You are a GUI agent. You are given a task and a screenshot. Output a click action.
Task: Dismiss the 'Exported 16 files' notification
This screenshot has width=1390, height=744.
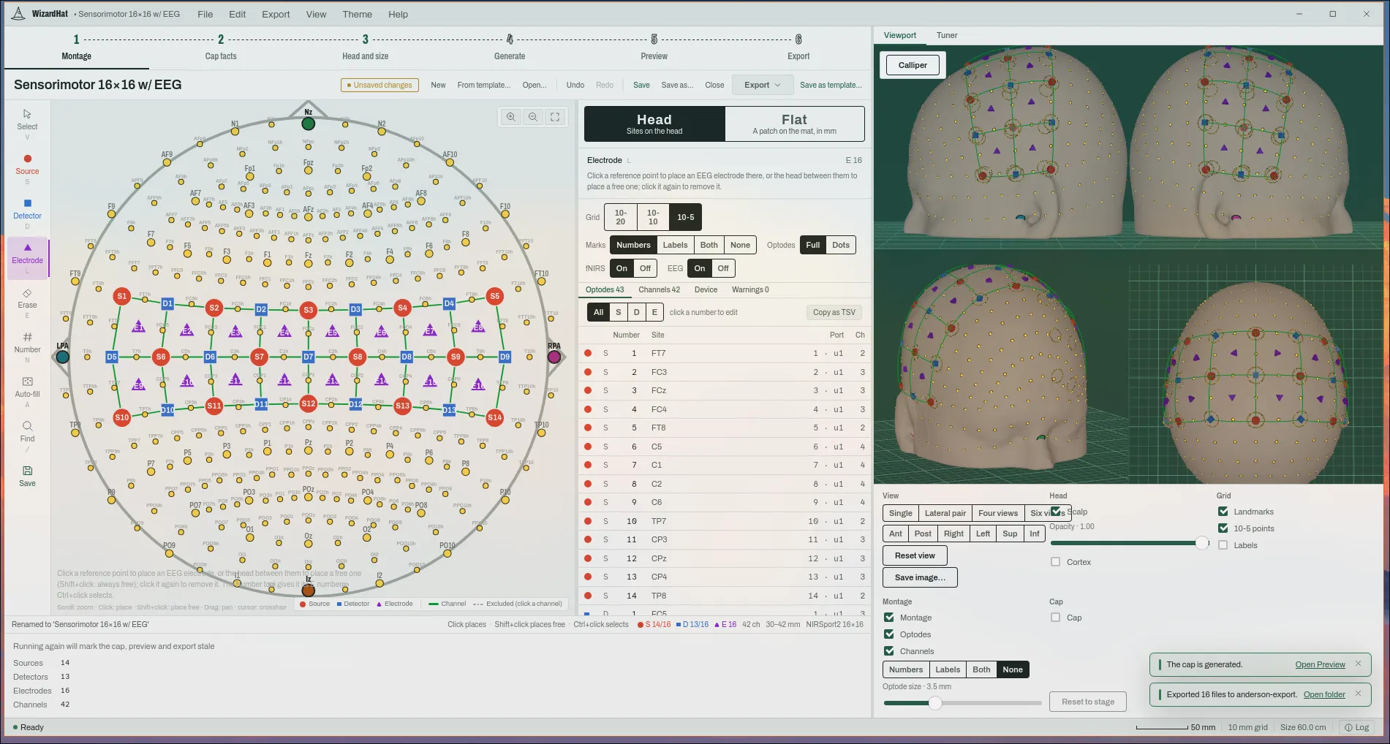[x=1358, y=694]
